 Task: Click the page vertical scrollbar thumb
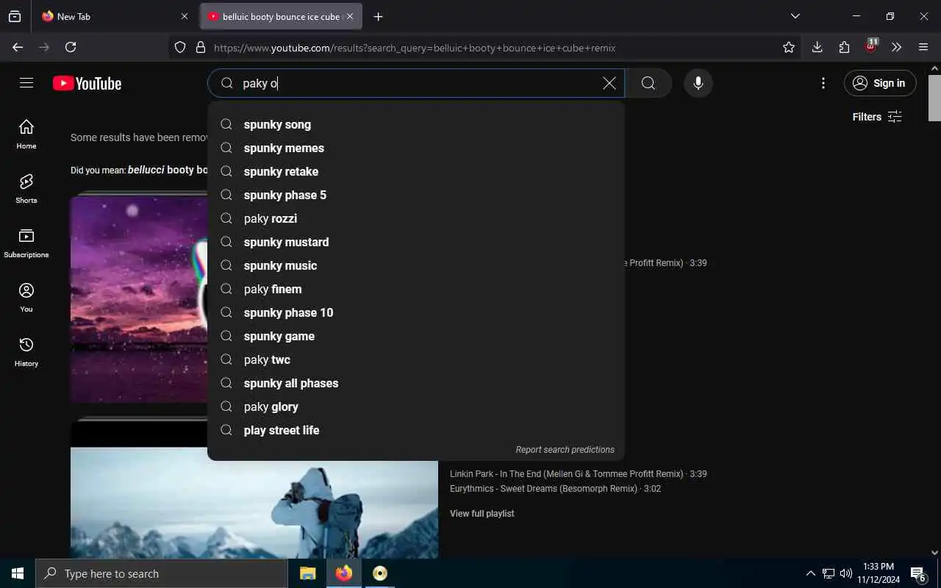point(934,97)
